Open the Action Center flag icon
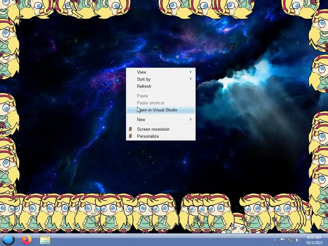Viewport: 328px width, 246px height. click(282, 240)
